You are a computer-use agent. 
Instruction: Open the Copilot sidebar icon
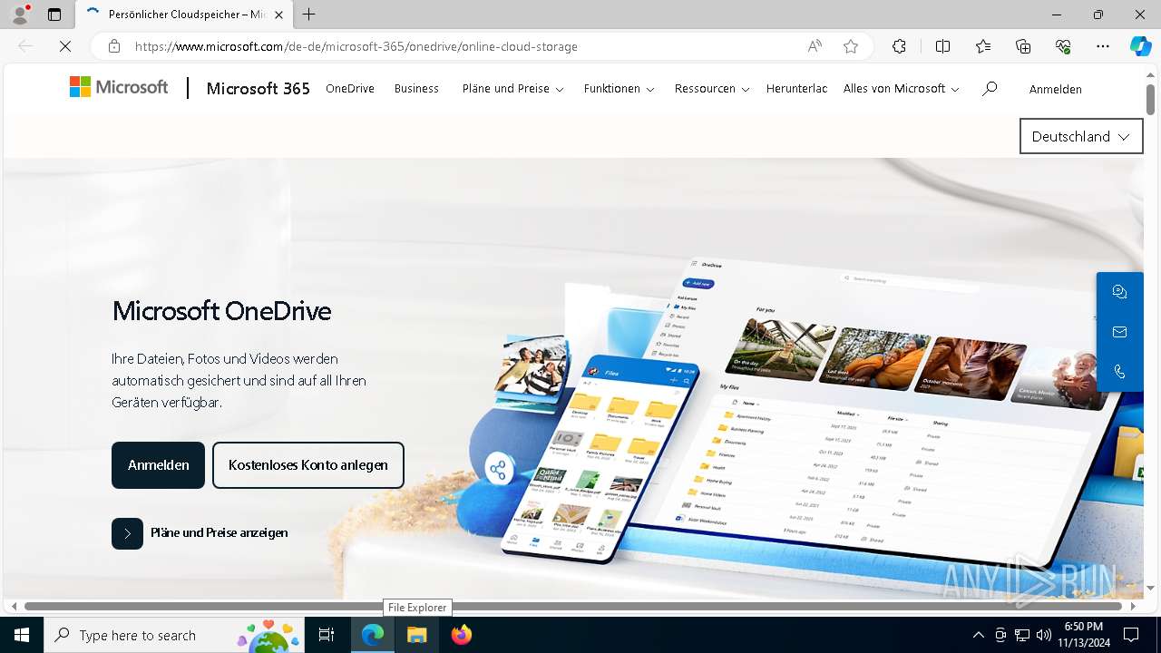(x=1140, y=46)
